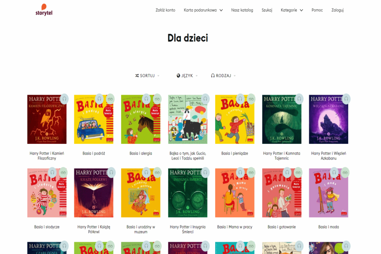Open the Harry Potter i Komnata Tajemnic cover

pos(282,119)
